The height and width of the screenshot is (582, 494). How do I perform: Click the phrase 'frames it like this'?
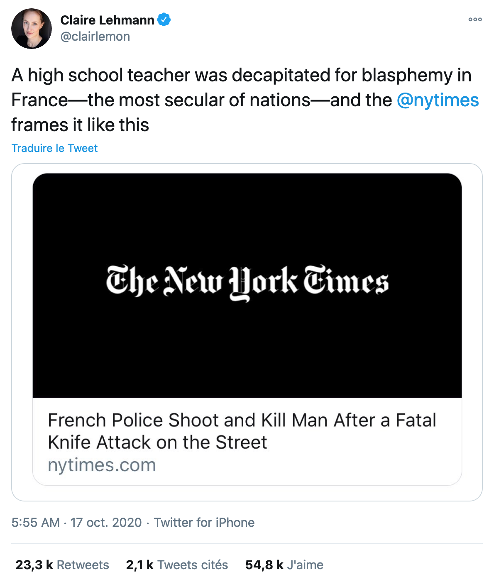click(x=80, y=125)
